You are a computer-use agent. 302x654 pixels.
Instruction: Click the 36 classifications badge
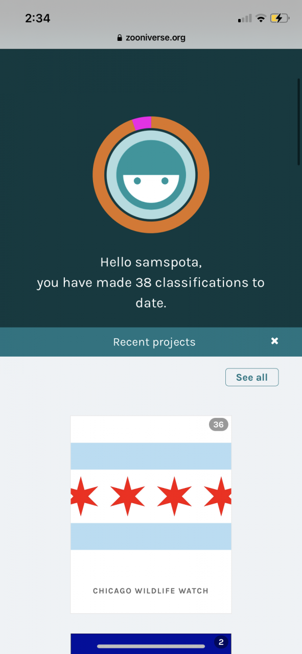(219, 425)
